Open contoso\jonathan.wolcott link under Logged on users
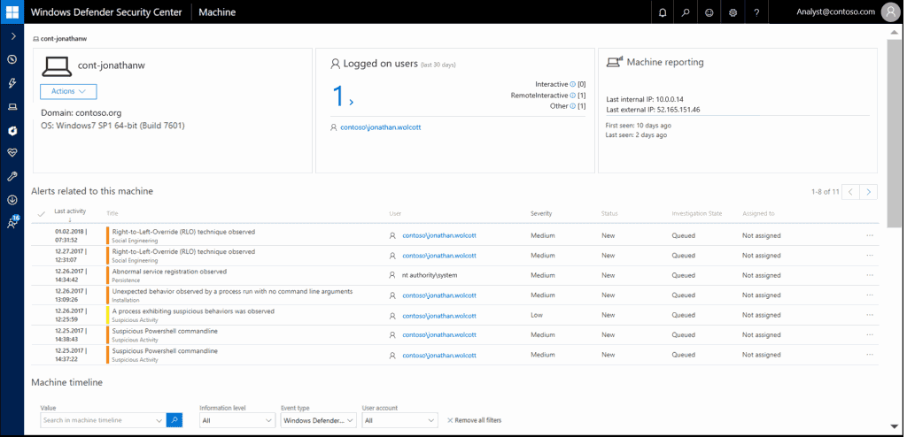 (380, 127)
